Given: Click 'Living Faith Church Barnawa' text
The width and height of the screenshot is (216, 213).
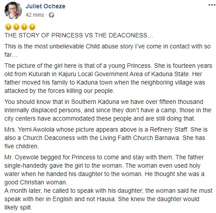Looking at the screenshot, I should (139, 138).
